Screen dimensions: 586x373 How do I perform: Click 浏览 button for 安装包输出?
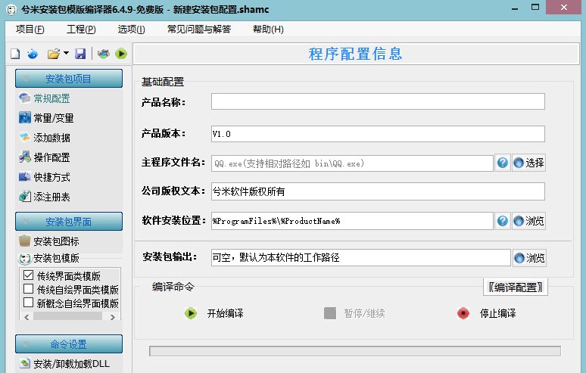(529, 258)
